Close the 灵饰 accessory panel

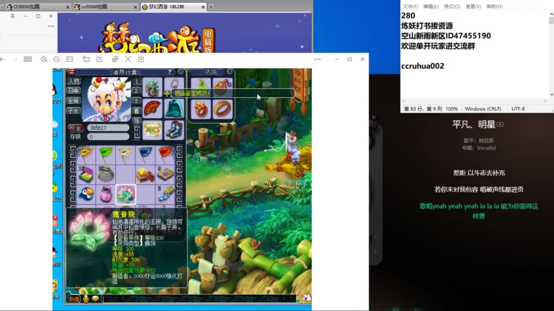(x=230, y=72)
